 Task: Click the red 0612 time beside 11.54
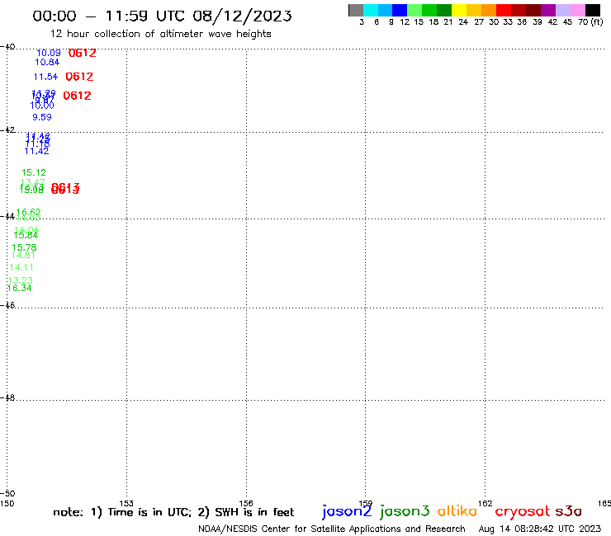tap(79, 77)
